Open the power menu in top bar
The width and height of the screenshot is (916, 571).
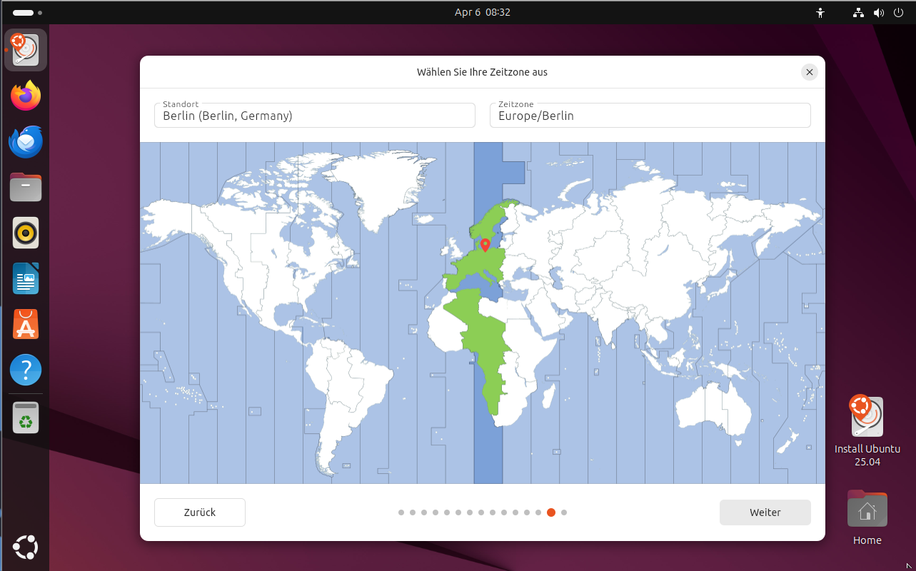898,13
